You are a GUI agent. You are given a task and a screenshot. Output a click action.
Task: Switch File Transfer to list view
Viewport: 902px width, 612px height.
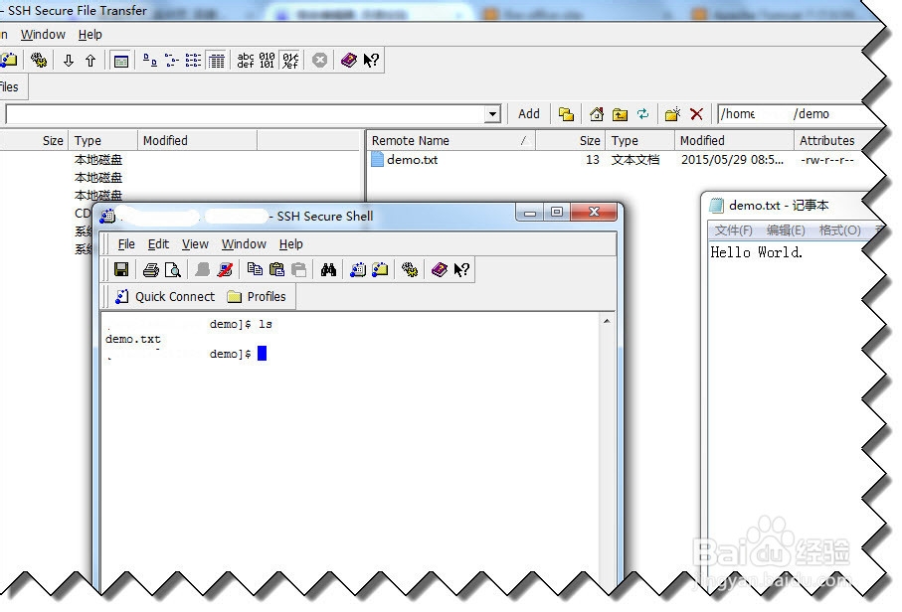[x=193, y=60]
